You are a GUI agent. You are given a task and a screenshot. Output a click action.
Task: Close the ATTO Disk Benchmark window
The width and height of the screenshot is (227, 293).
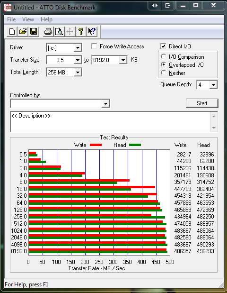click(213, 5)
